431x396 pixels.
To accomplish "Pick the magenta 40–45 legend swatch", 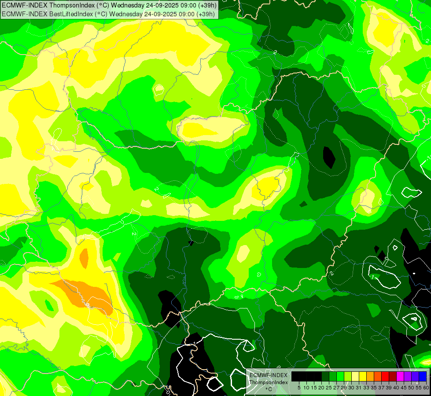I will click(400, 376).
